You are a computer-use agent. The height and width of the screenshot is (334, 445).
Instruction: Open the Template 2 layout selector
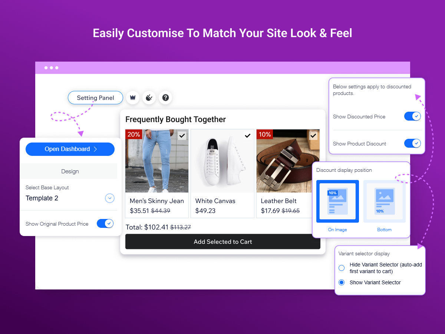70,198
